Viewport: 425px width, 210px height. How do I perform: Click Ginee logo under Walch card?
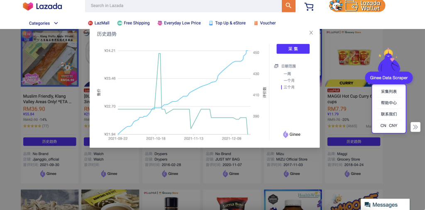pyautogui.click(x=109, y=174)
